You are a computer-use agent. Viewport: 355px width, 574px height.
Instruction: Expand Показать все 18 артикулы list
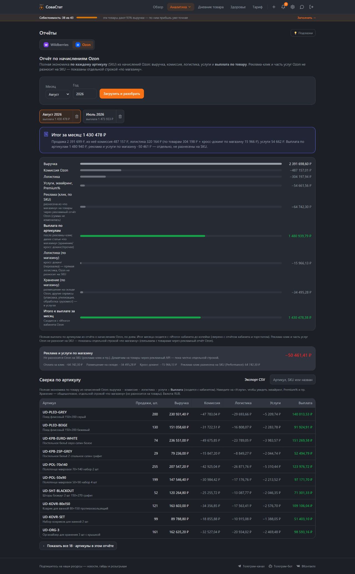tap(78, 546)
